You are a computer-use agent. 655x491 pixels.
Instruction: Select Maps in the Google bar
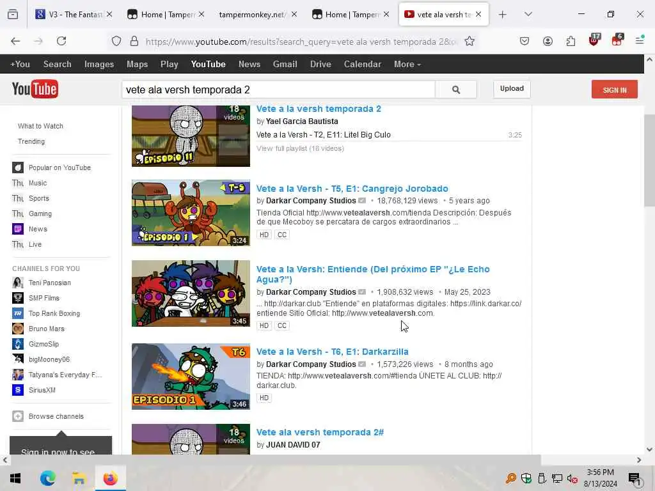(137, 65)
